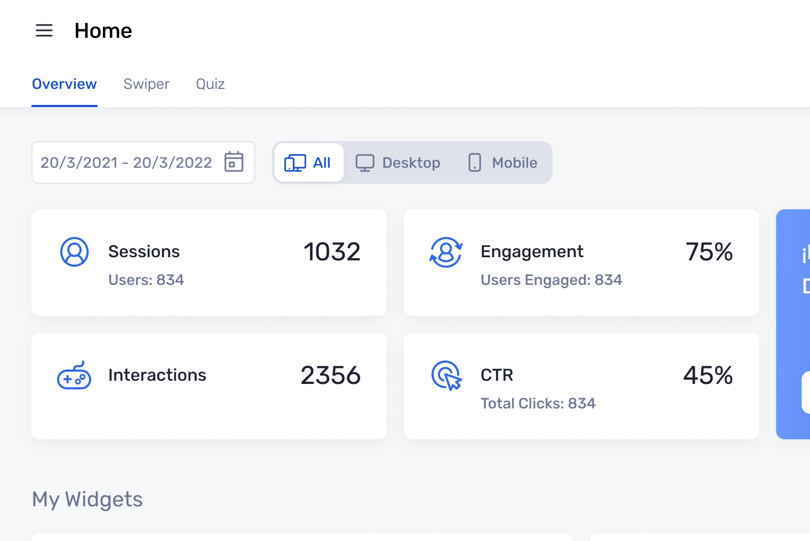Click the Sessions user profile icon
The height and width of the screenshot is (541, 810).
(75, 252)
